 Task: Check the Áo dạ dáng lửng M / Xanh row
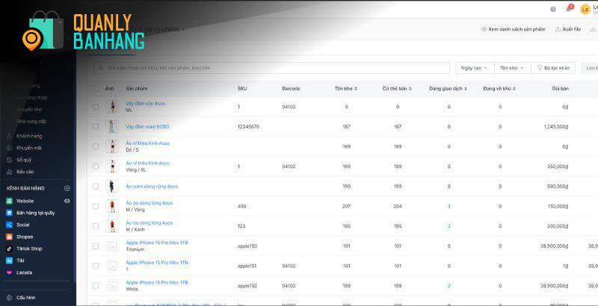(96, 226)
